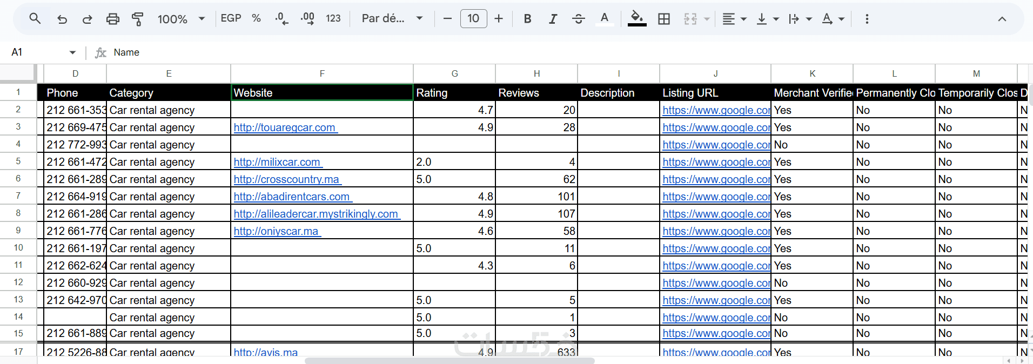Open the borders menu

coord(664,19)
